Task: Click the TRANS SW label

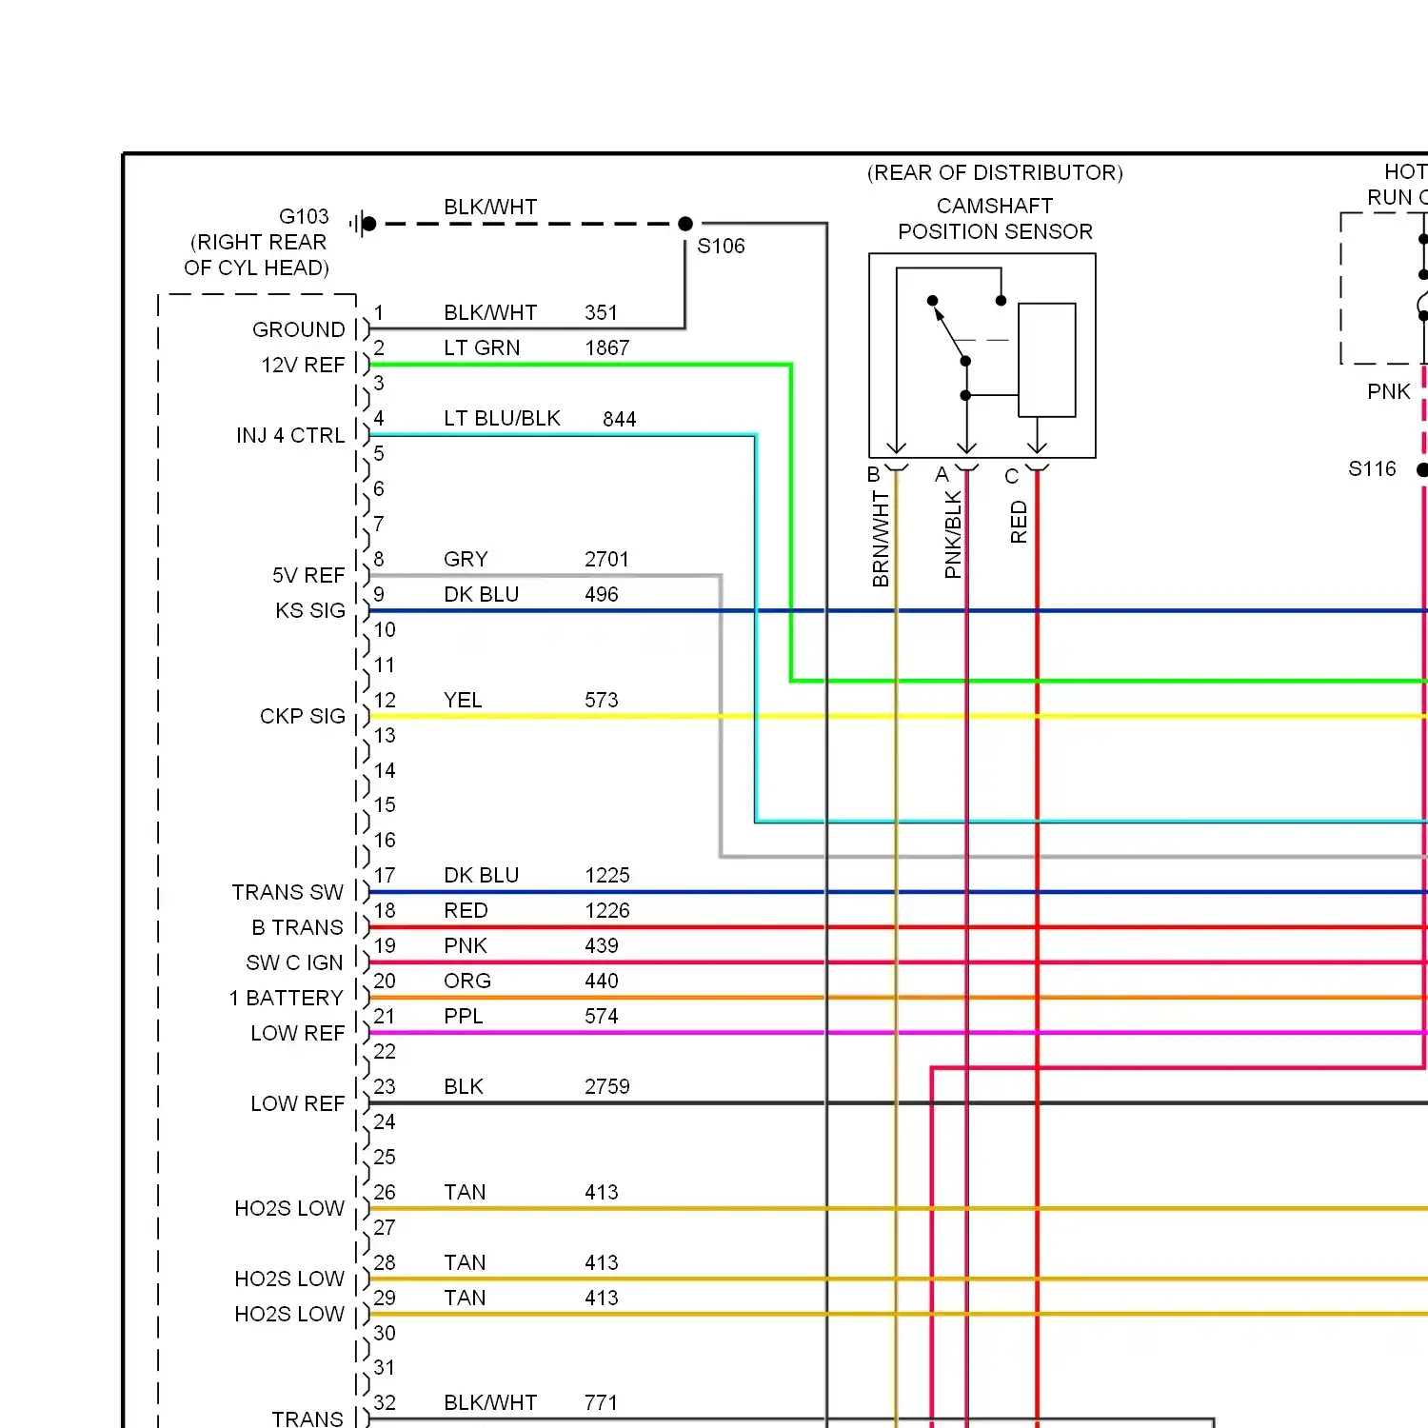Action: point(288,893)
